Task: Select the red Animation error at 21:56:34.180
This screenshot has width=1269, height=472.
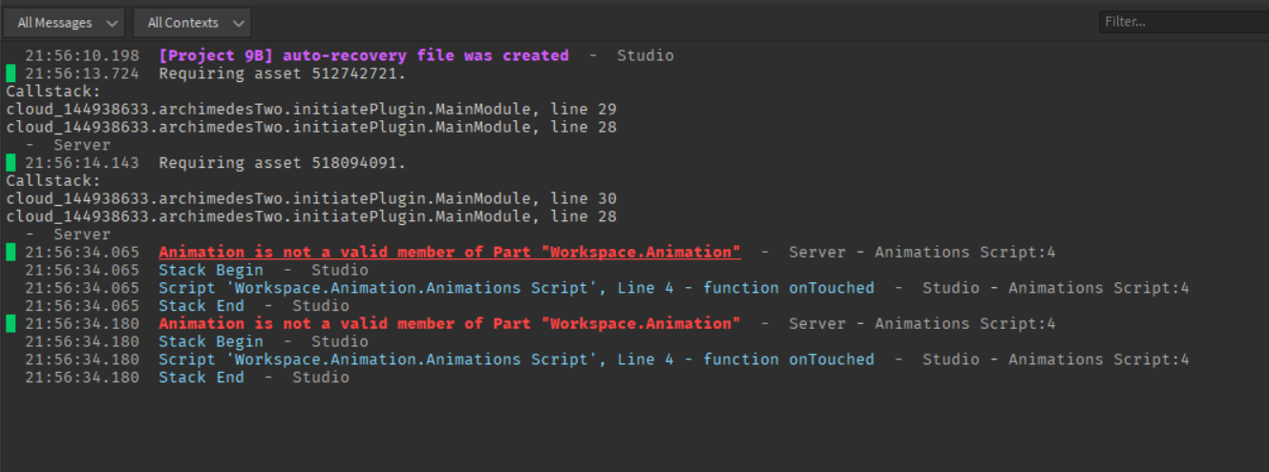Action: click(450, 324)
